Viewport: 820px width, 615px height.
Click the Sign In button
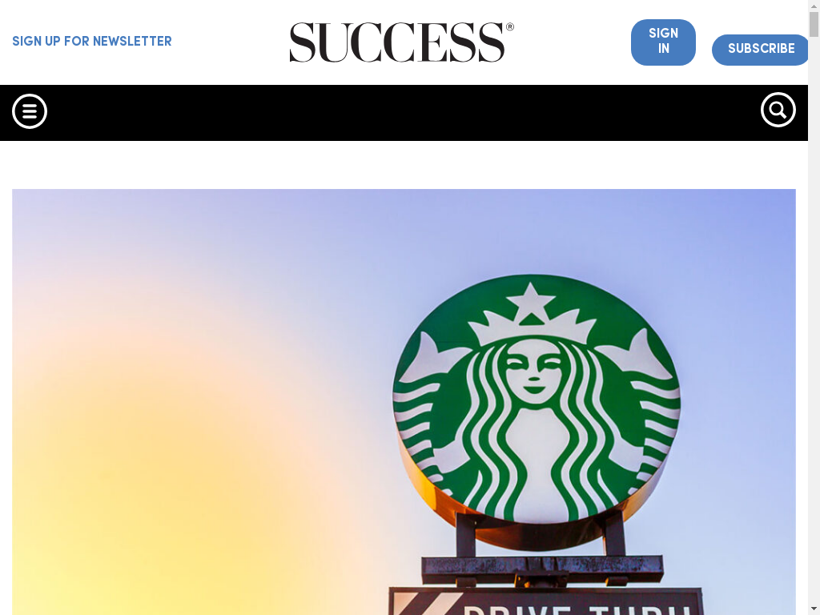pos(663,42)
